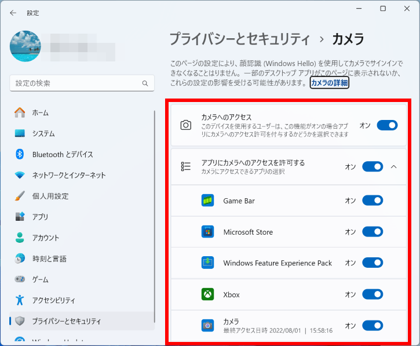The width and height of the screenshot is (420, 346).
Task: Select ネットワークとインターネット section
Action: pos(82,175)
